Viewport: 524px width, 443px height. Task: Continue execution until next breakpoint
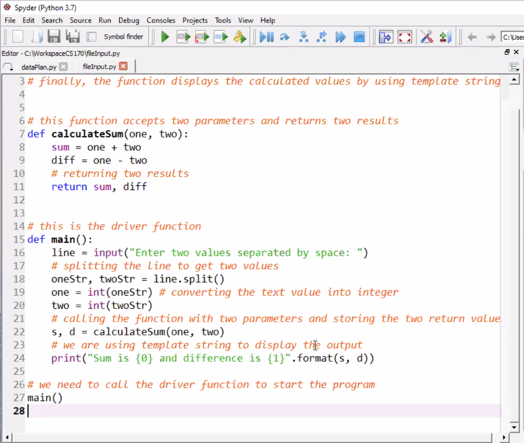tap(340, 37)
